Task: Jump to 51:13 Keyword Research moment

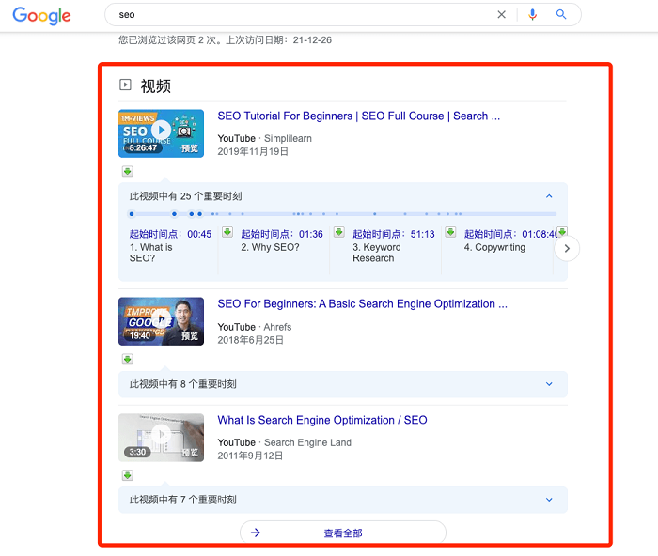Action: 393,246
